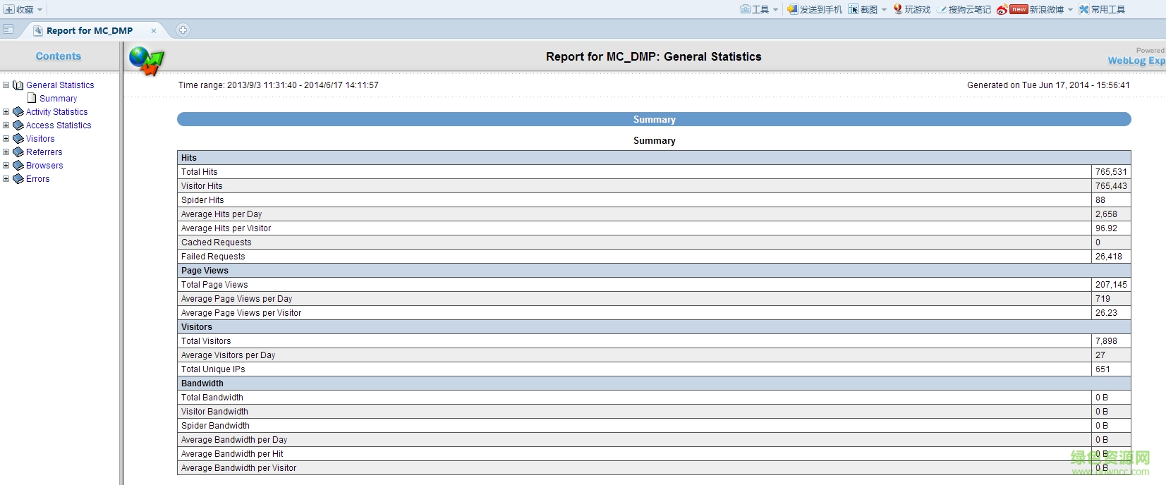Screen dimensions: 1166x485
Task: Open the 玩游戏 games icon
Action: coord(898,9)
